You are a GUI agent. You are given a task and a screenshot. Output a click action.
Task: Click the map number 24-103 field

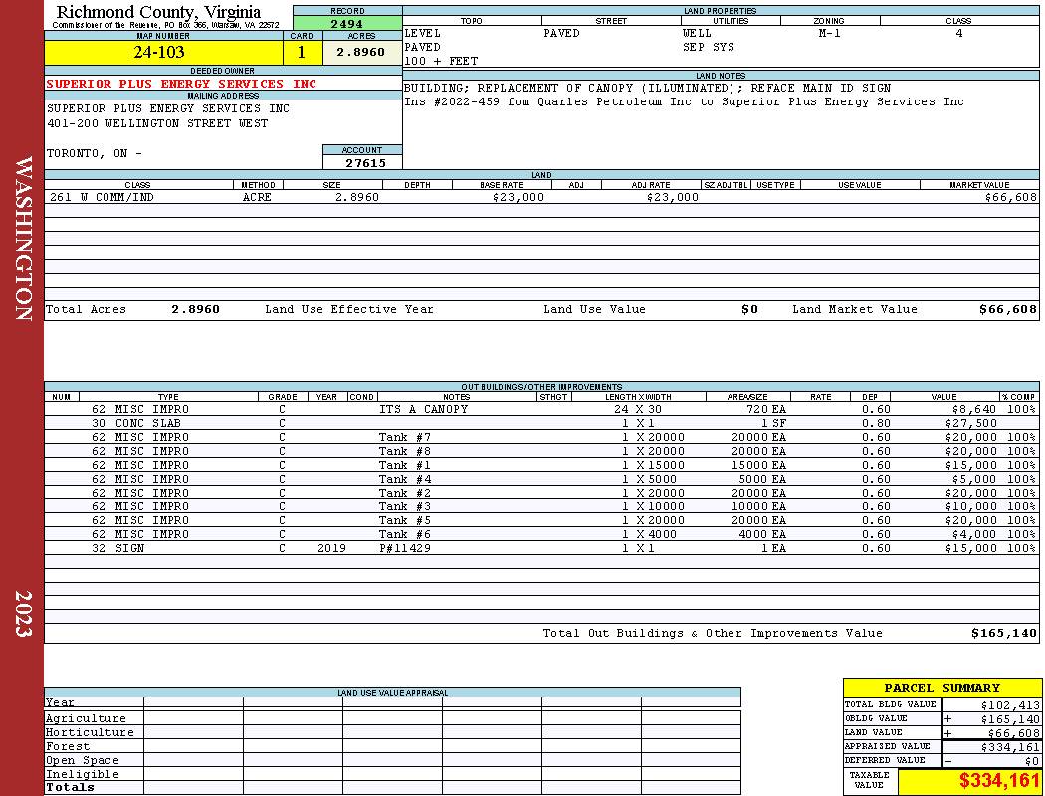[163, 52]
